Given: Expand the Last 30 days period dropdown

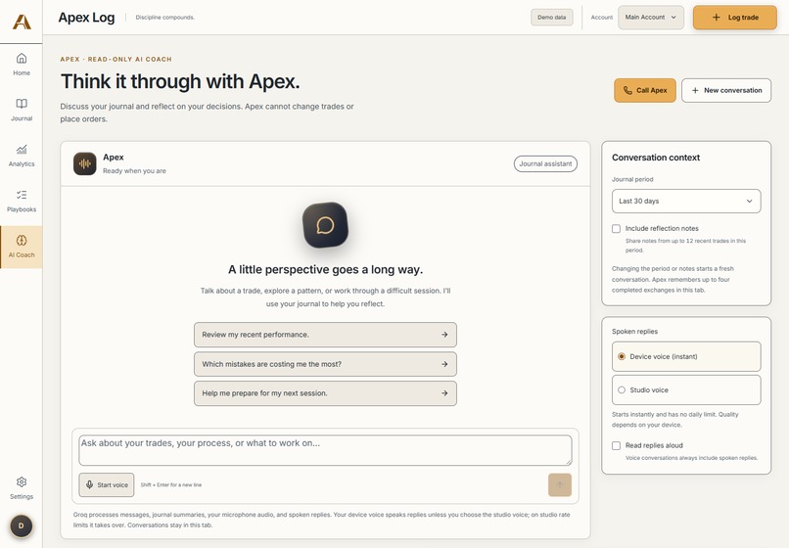Looking at the screenshot, I should 686,201.
